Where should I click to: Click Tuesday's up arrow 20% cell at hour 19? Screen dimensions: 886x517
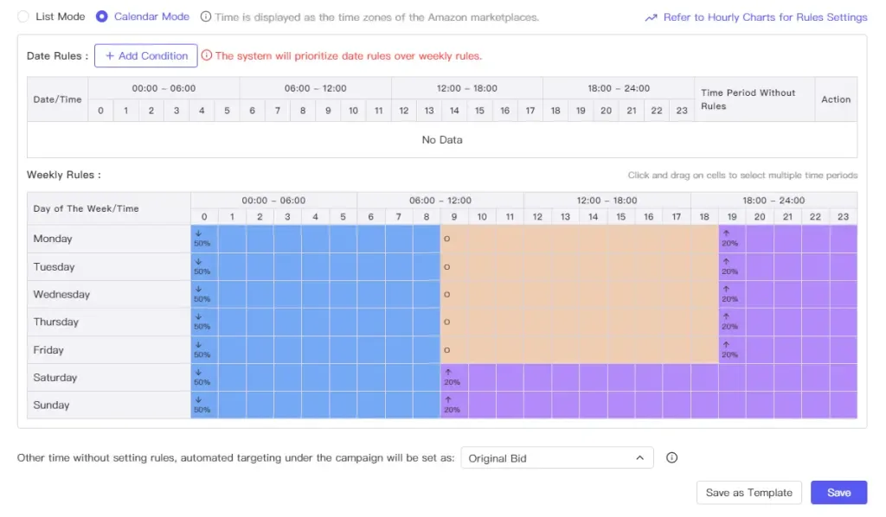(x=732, y=267)
